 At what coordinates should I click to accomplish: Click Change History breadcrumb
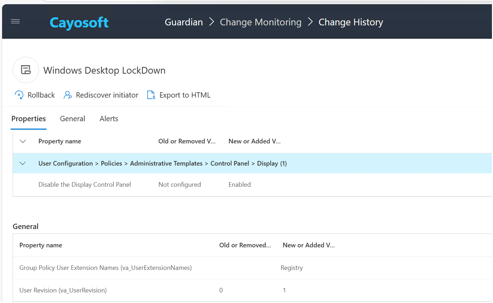point(351,22)
